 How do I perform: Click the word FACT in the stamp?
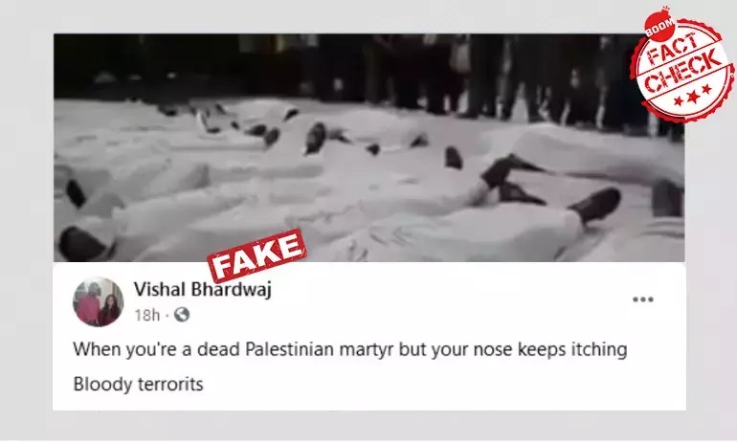tap(674, 49)
